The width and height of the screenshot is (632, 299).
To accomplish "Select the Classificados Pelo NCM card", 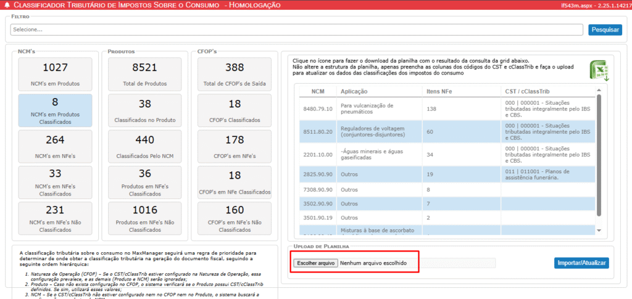I will coord(145,145).
